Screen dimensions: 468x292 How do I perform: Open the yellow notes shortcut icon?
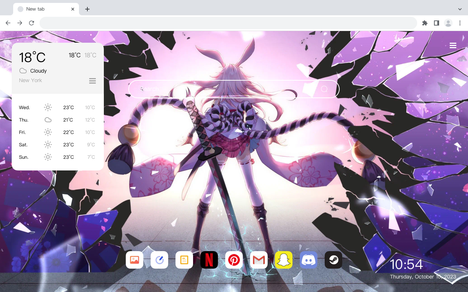184,260
